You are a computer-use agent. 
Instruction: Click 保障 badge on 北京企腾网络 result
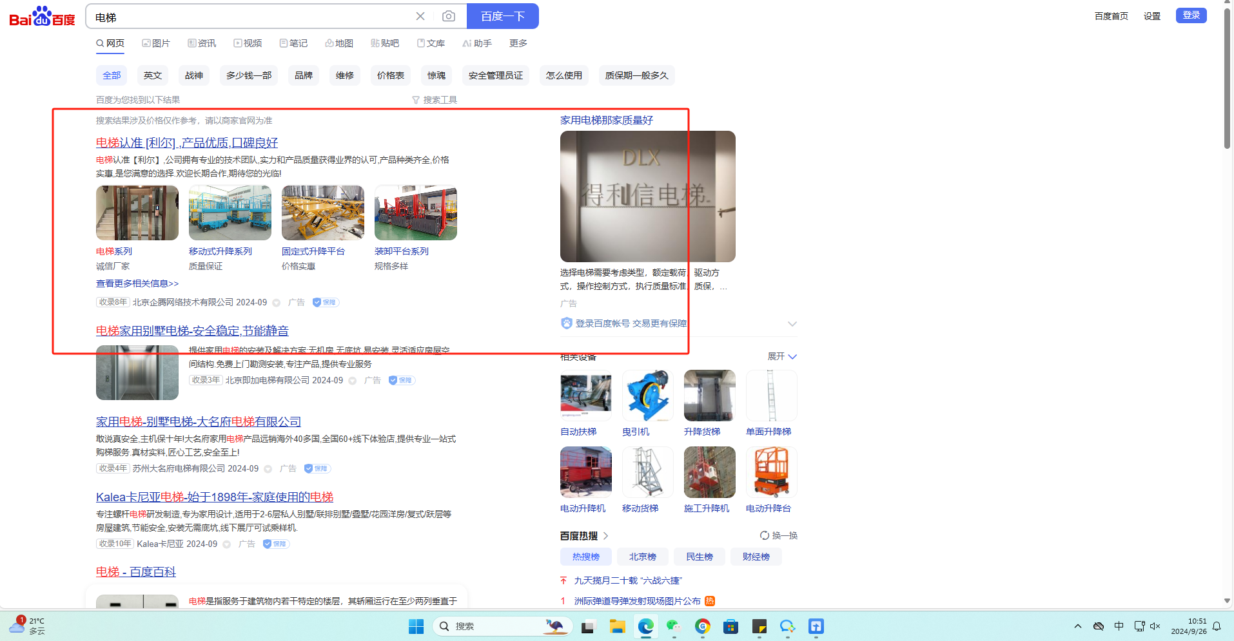tap(326, 302)
